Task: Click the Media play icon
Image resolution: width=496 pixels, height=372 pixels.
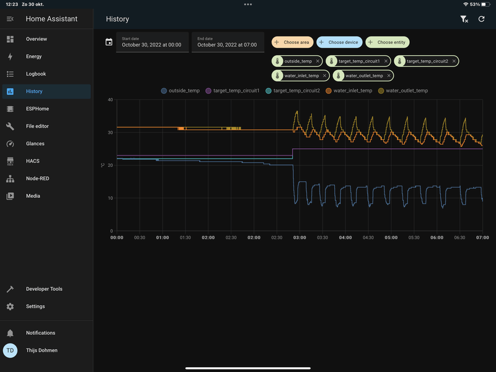Action: [10, 196]
